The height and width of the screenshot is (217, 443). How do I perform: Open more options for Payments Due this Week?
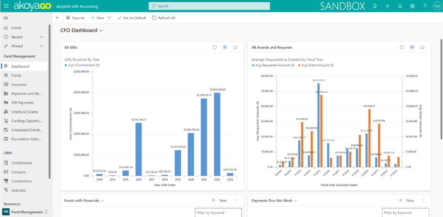tap(423, 201)
